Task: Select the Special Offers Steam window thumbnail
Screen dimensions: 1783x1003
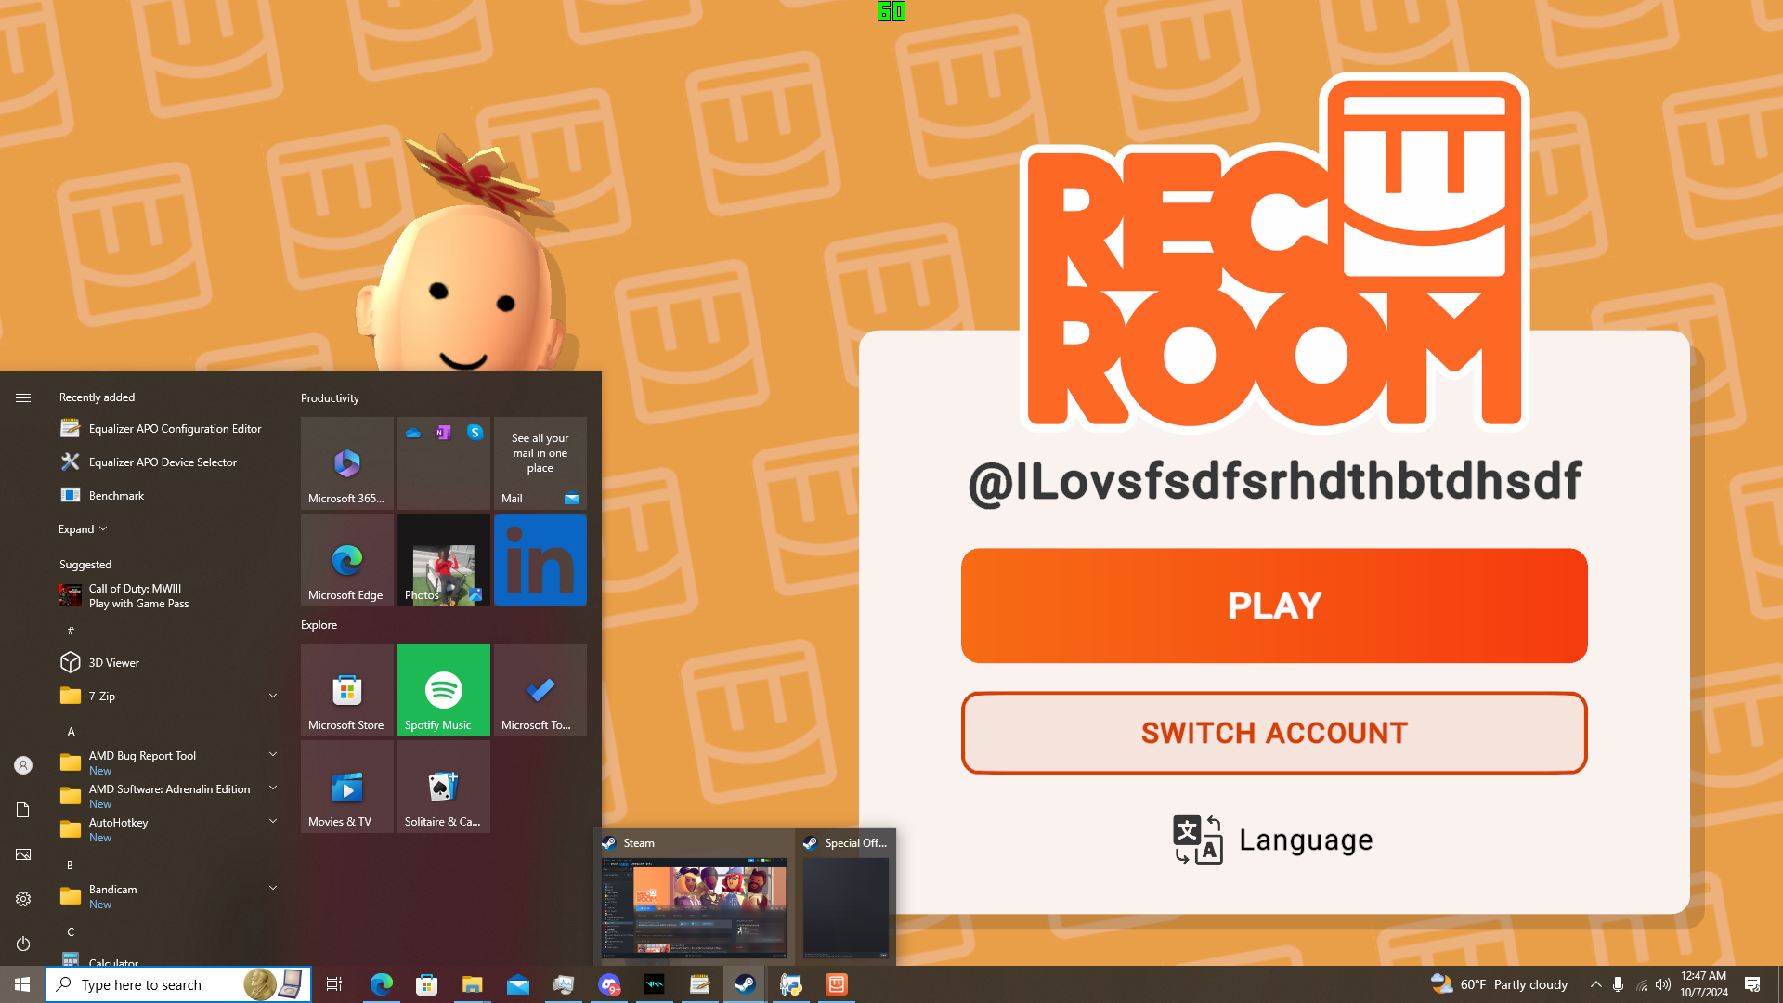Action: pyautogui.click(x=846, y=905)
